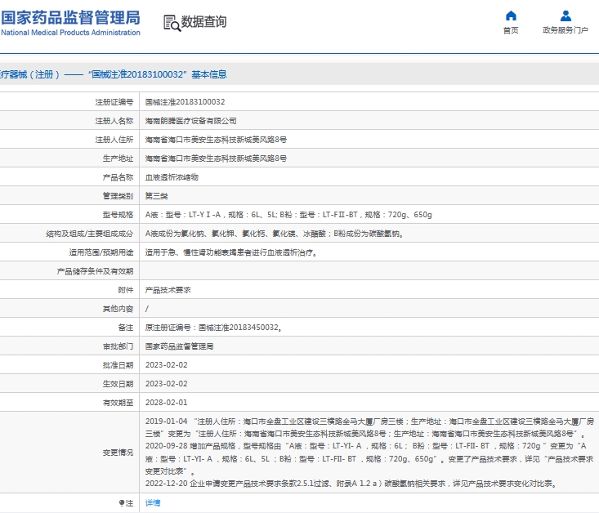Screen dimensions: 599x513
Task: Click the 有效期至 row label
Action: (118, 402)
